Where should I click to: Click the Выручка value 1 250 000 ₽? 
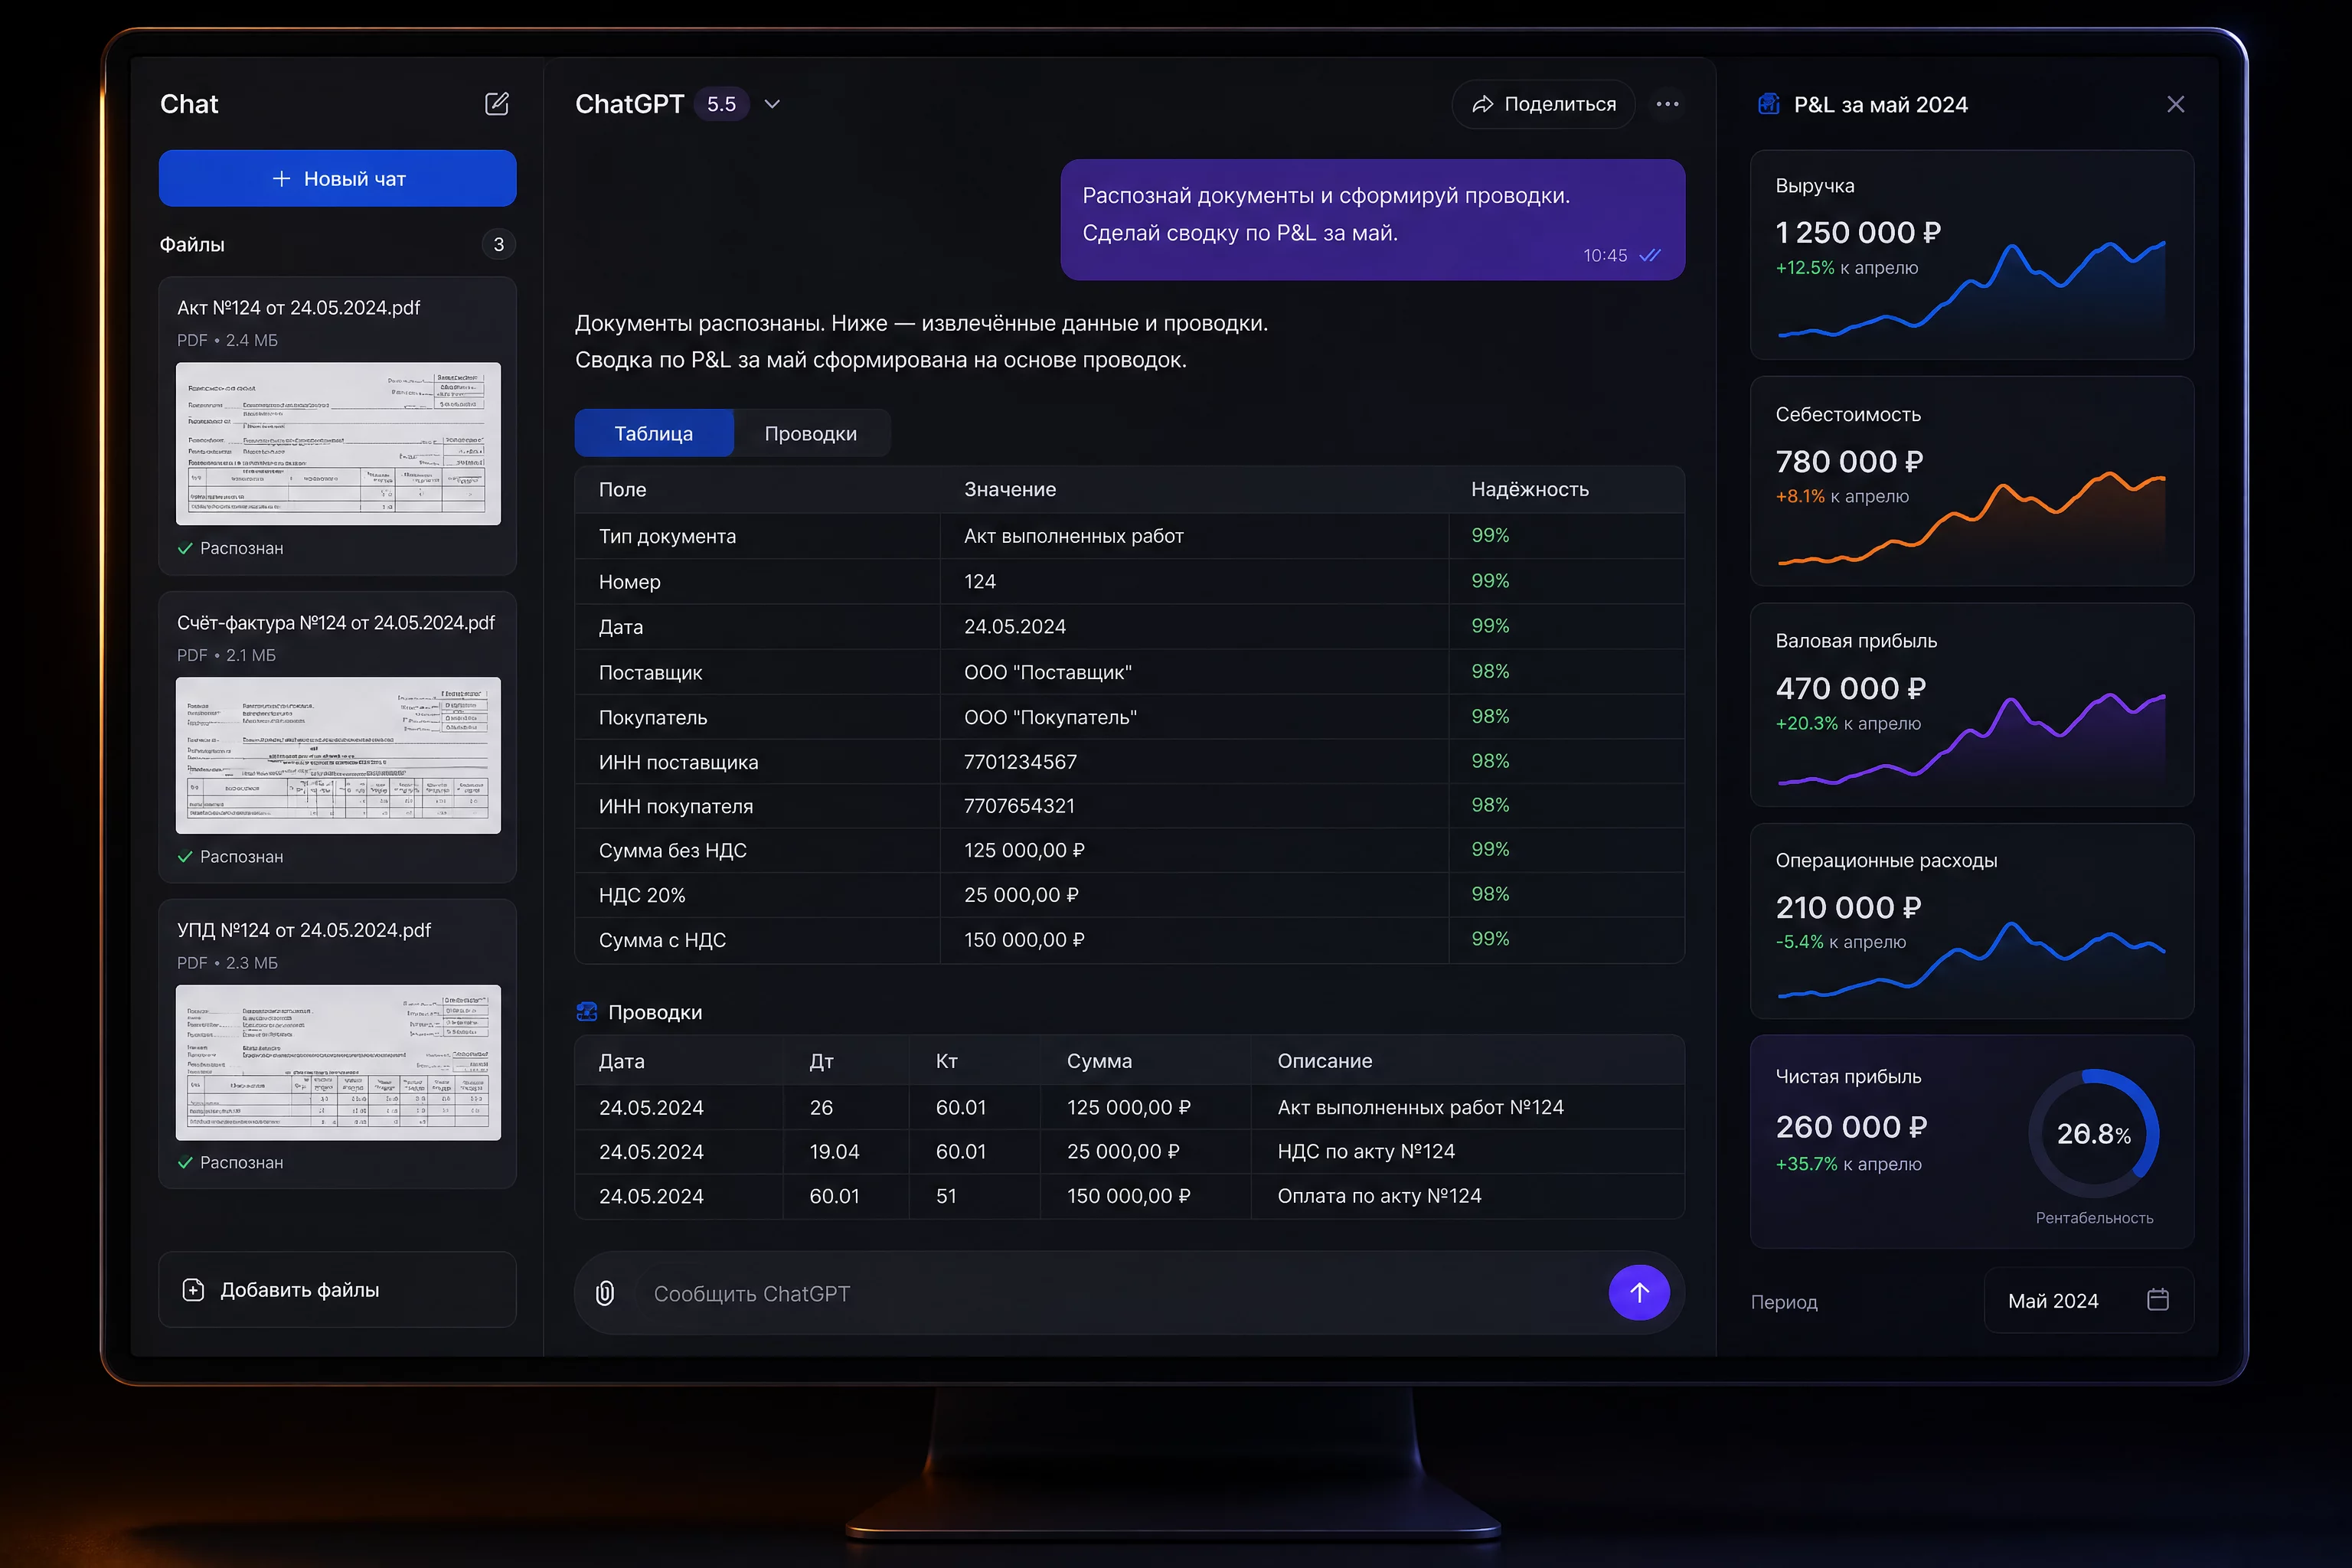tap(1858, 233)
